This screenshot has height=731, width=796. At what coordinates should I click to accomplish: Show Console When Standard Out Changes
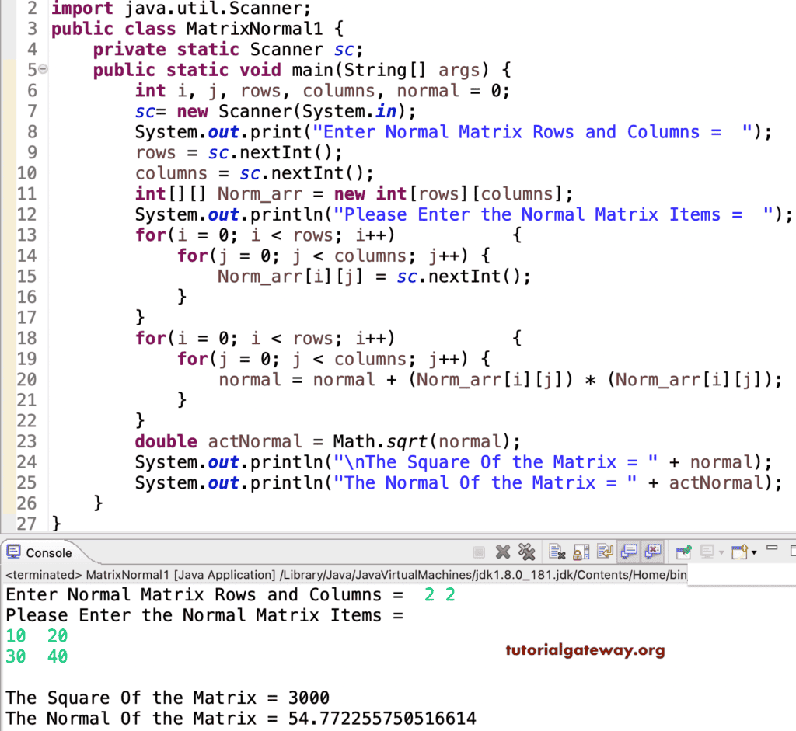click(630, 552)
